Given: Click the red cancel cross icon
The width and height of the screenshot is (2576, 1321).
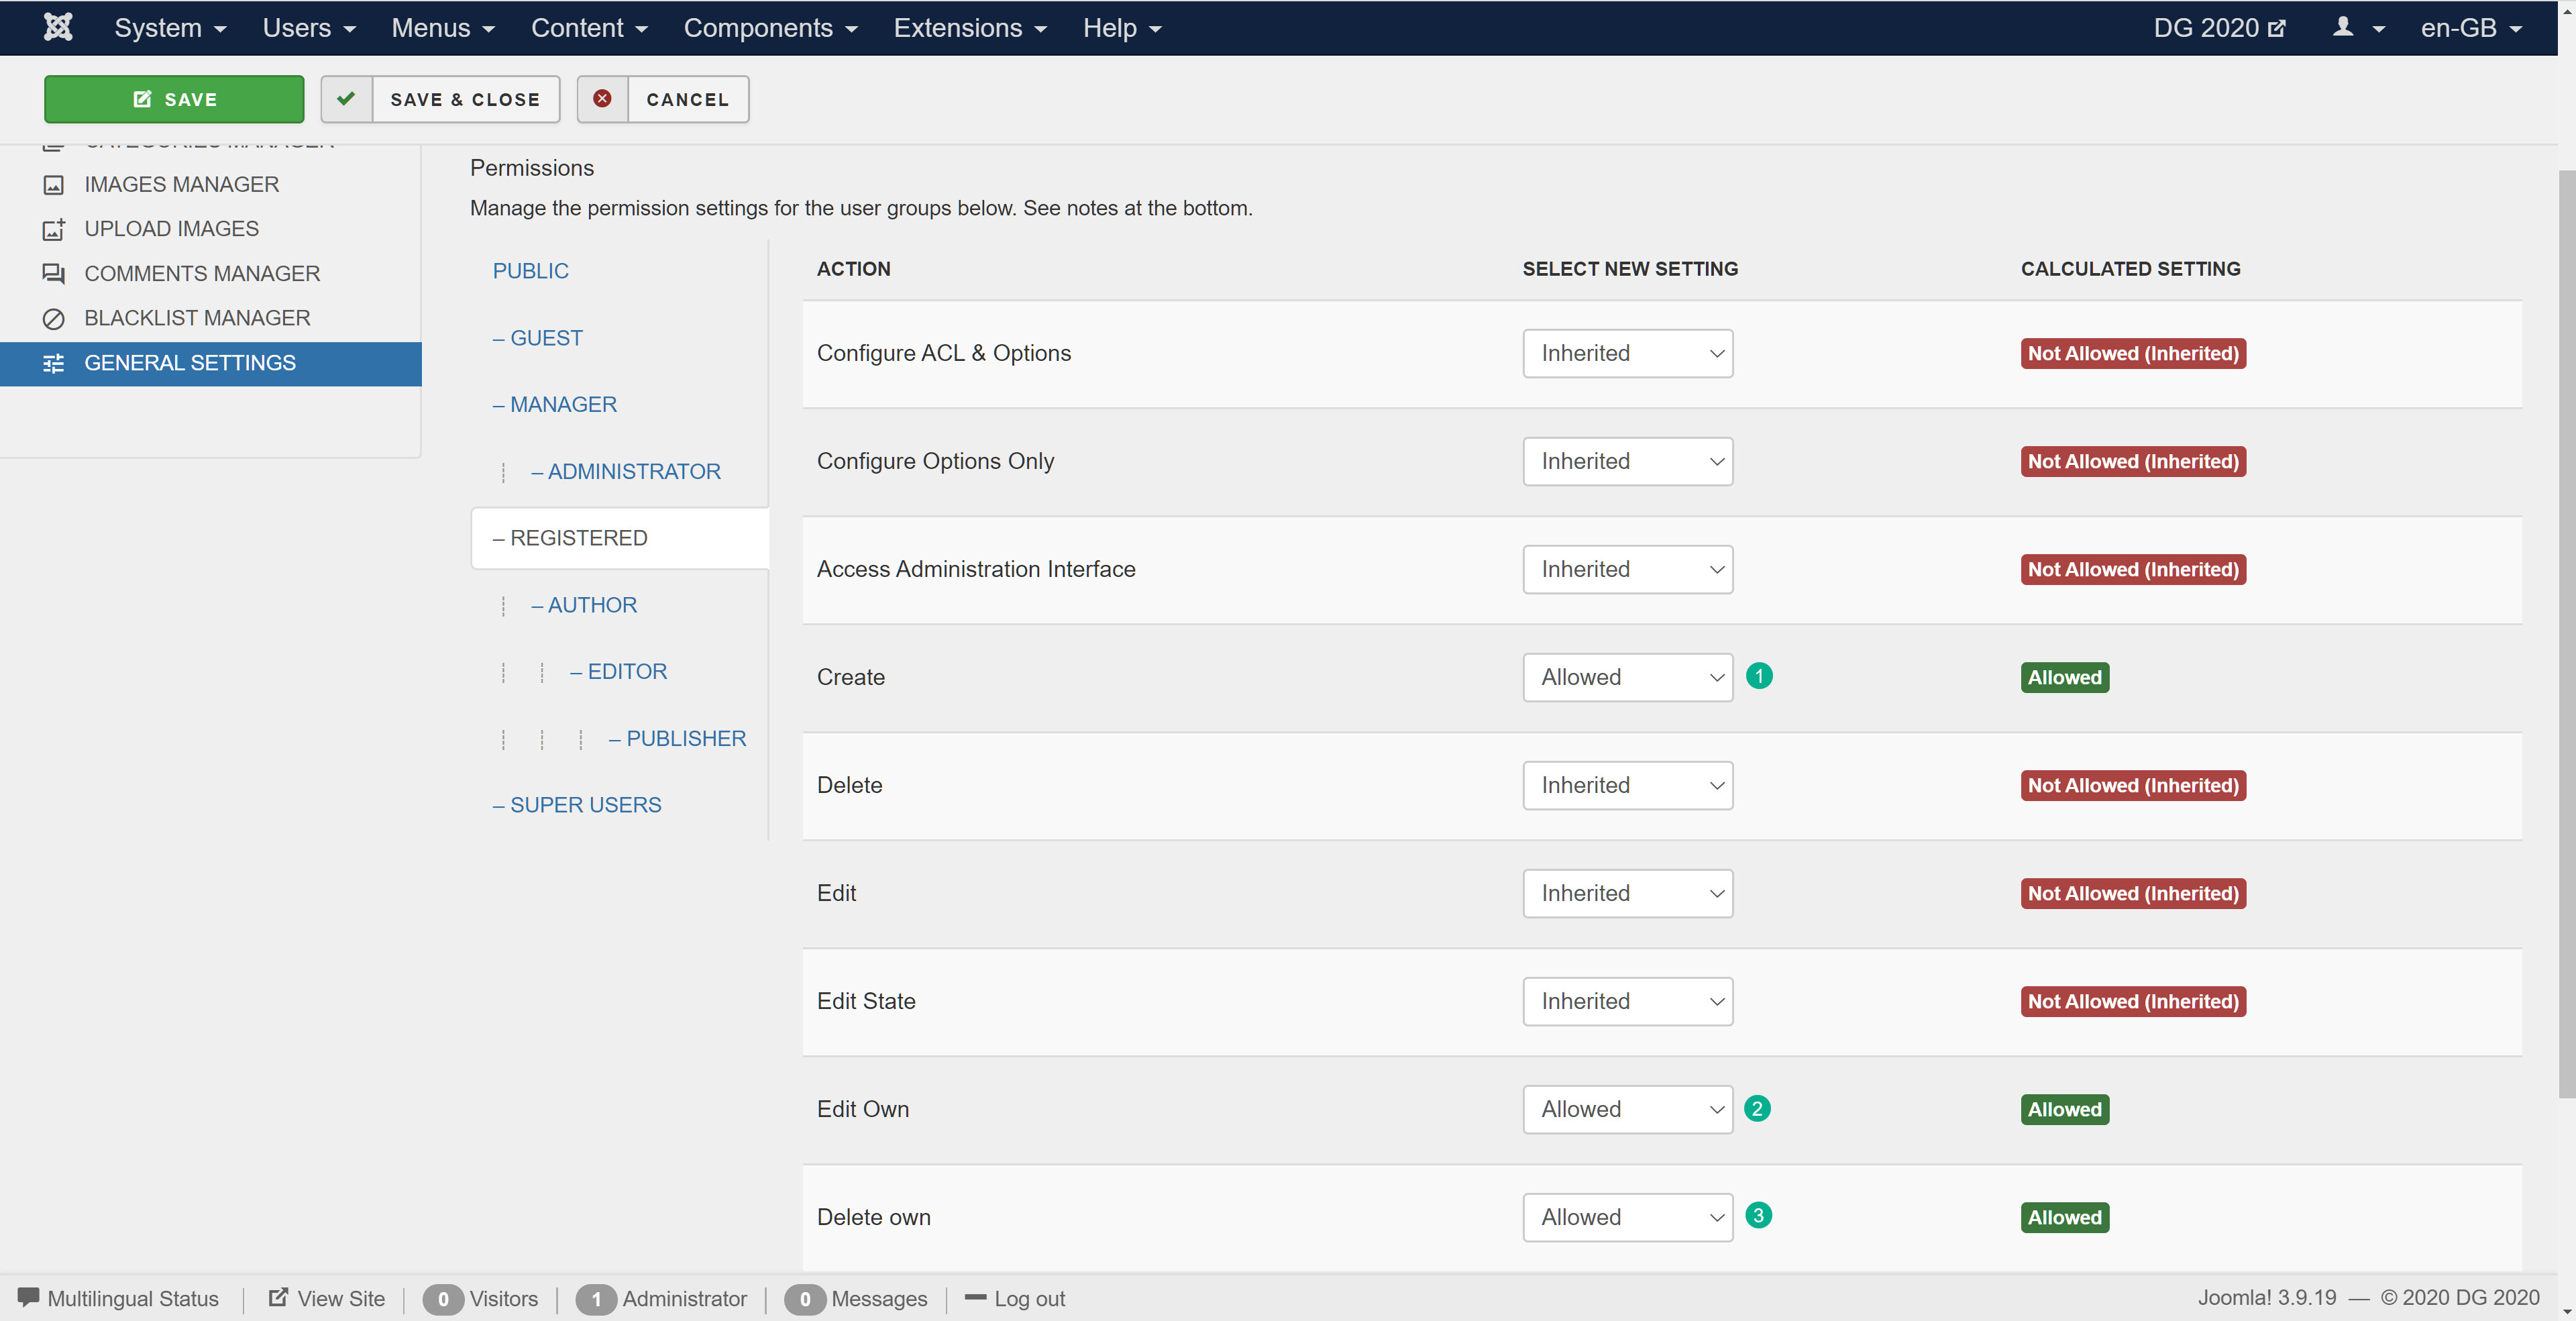Looking at the screenshot, I should pyautogui.click(x=602, y=99).
